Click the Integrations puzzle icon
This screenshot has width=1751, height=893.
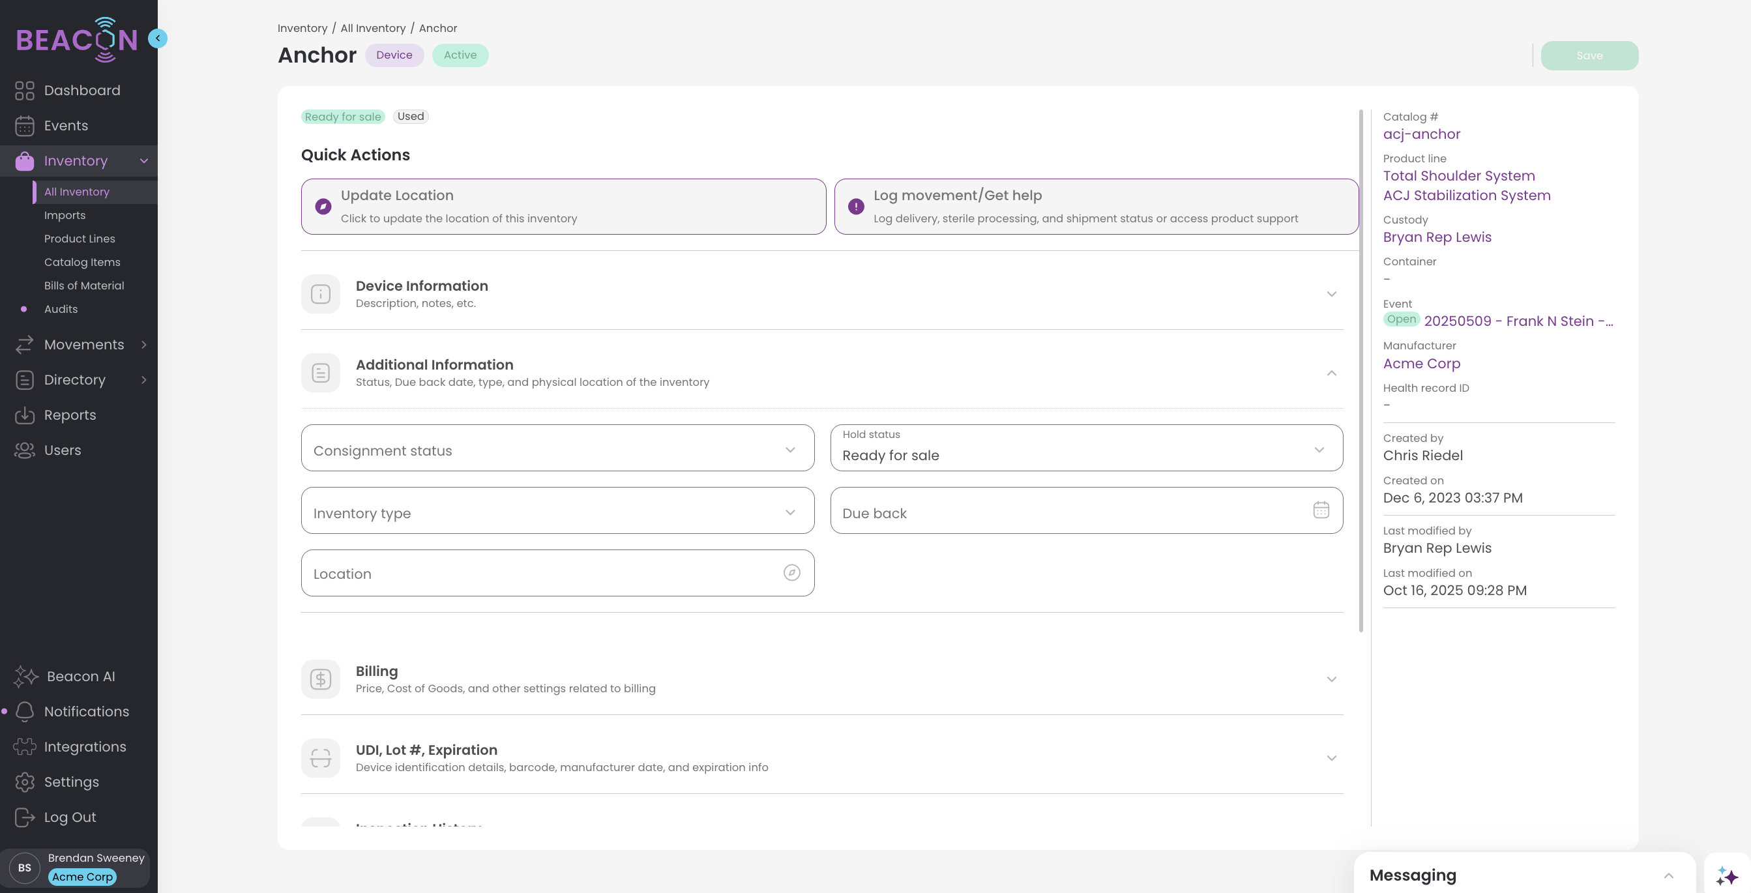[x=25, y=746]
